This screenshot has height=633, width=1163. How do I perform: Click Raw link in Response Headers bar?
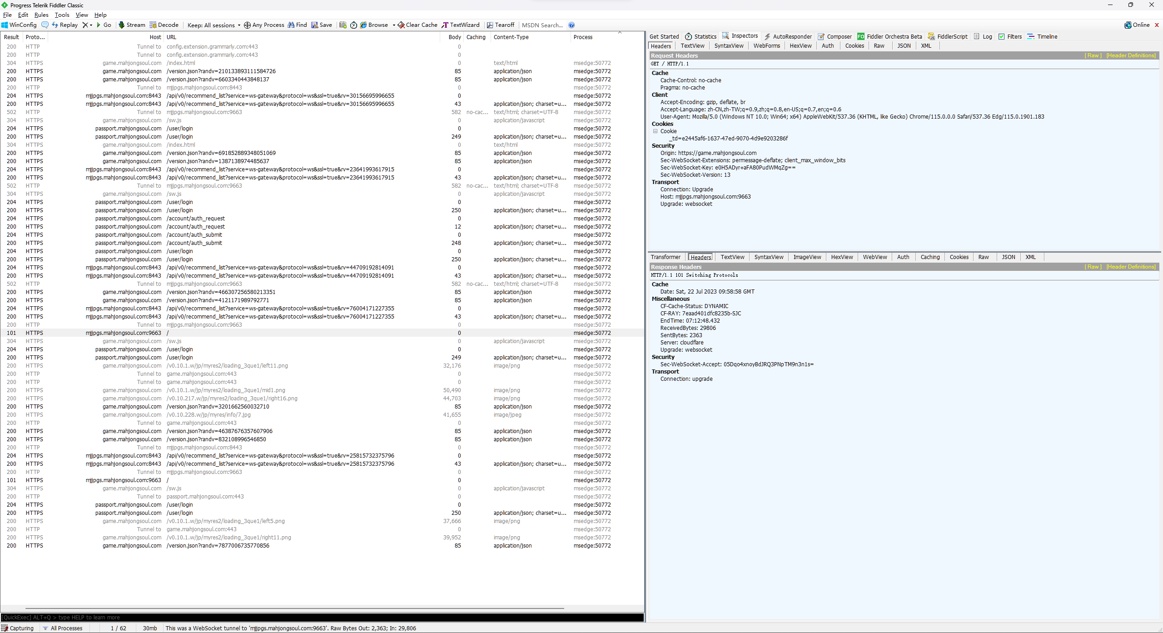pos(1093,267)
